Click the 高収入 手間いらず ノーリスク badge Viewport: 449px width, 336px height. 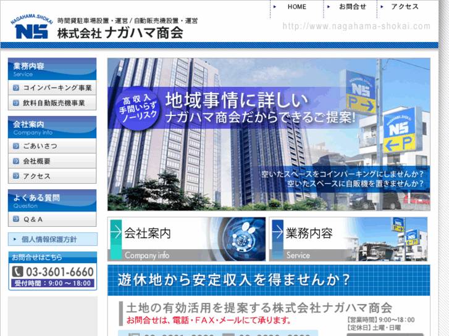coord(138,109)
